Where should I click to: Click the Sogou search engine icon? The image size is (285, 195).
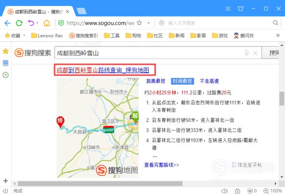161,23
